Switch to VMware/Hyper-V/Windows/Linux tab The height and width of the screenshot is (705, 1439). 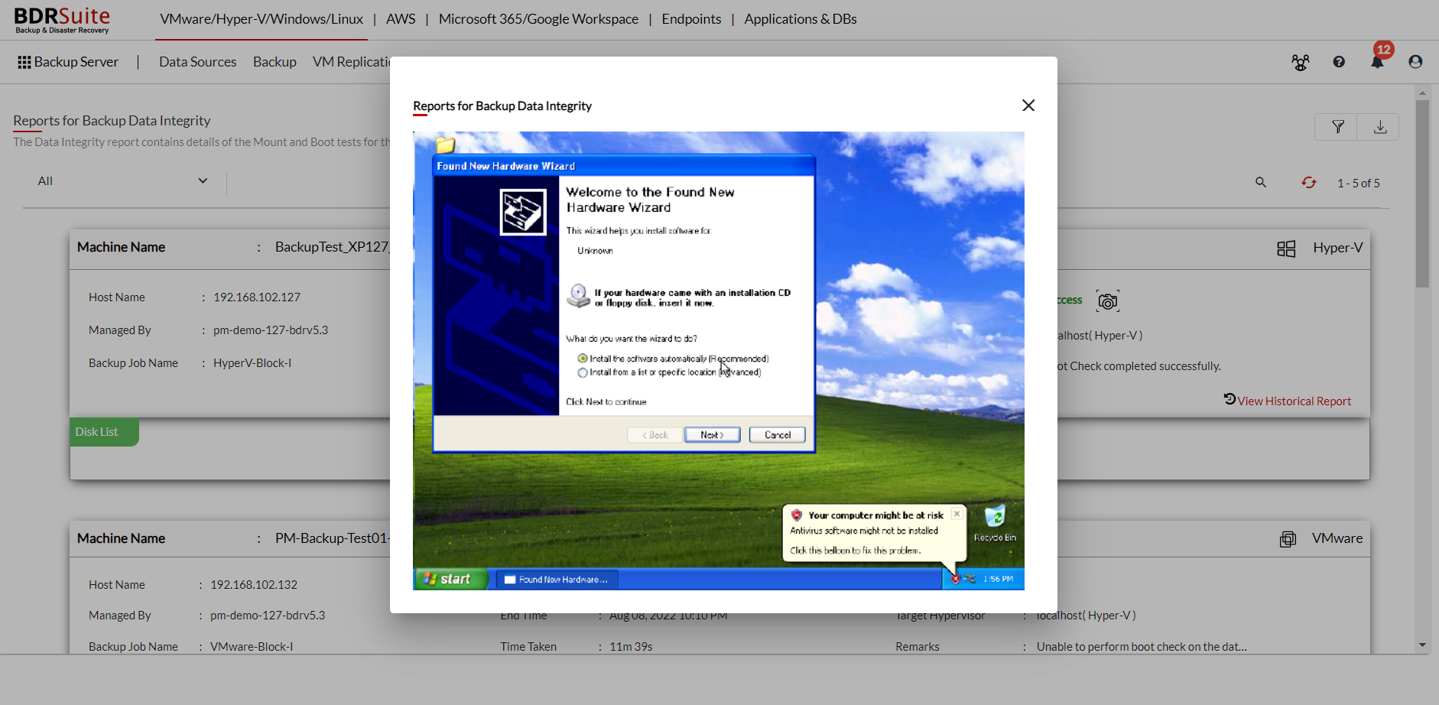[261, 19]
